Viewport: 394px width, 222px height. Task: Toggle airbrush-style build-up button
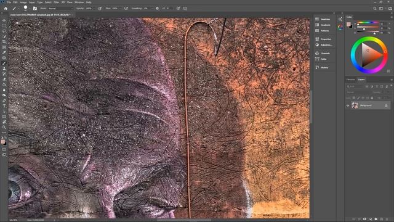(126, 8)
